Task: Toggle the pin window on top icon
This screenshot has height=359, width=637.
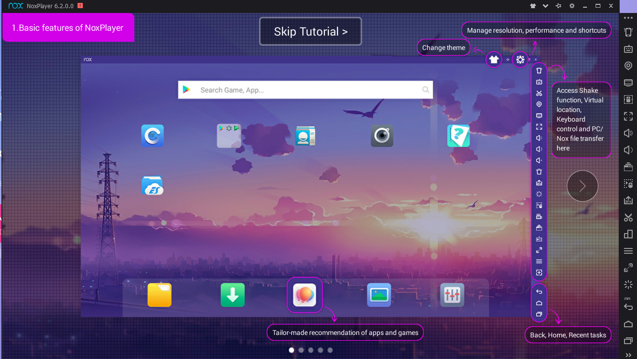Action: point(559,6)
